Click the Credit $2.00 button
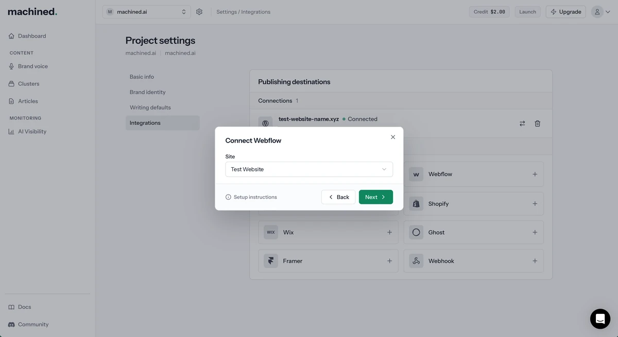Viewport: 618px width, 337px height. pos(489,12)
